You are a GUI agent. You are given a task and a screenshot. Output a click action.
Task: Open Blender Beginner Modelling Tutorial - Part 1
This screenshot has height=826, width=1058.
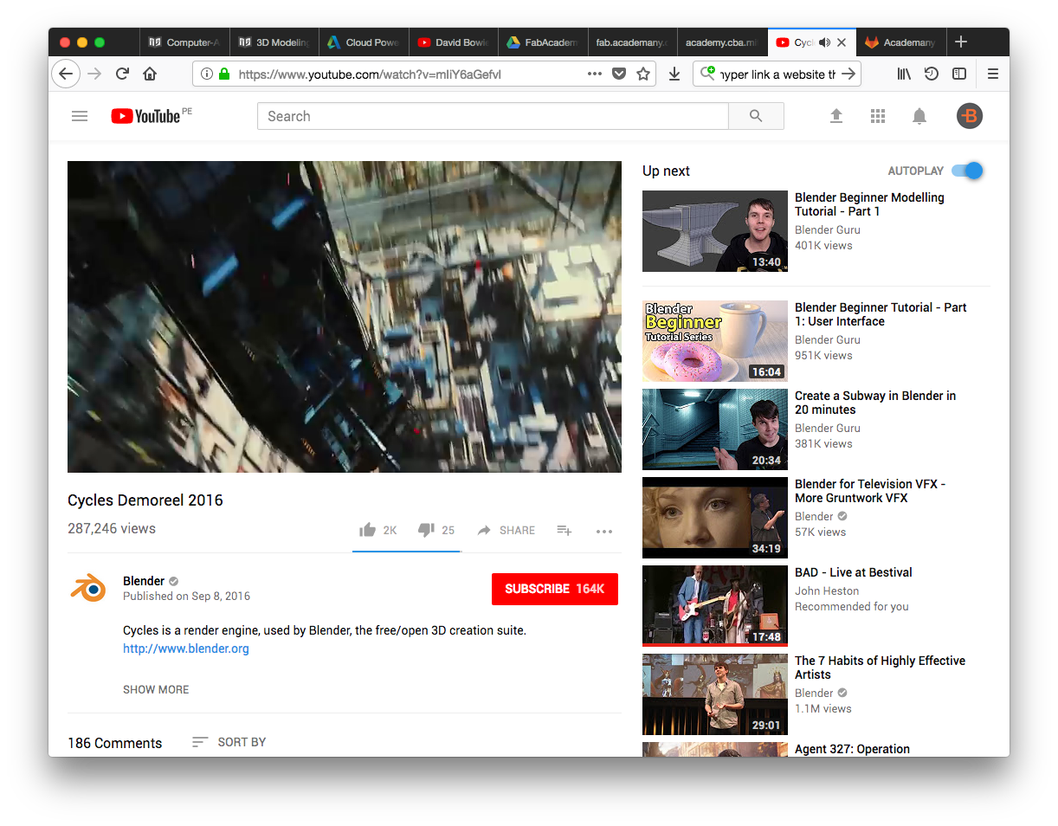click(x=869, y=204)
